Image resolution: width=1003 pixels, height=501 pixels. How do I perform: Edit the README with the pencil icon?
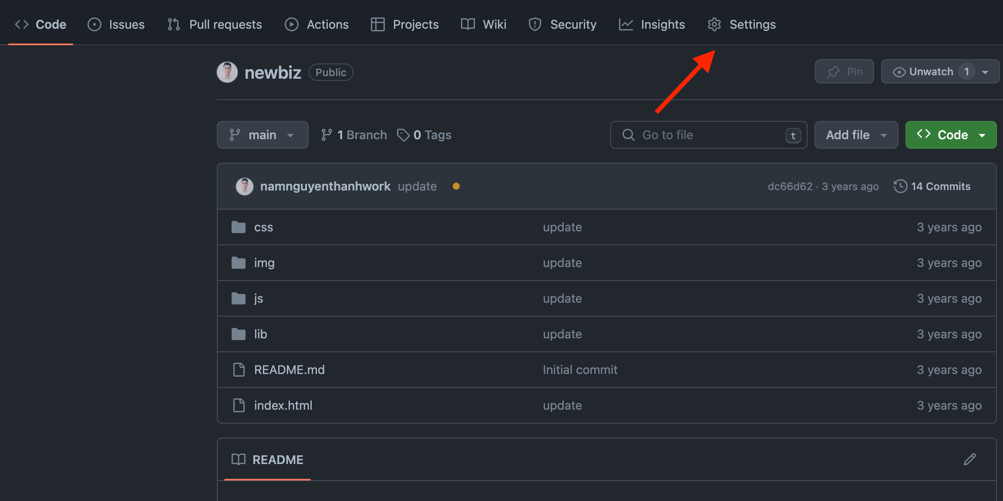[970, 459]
